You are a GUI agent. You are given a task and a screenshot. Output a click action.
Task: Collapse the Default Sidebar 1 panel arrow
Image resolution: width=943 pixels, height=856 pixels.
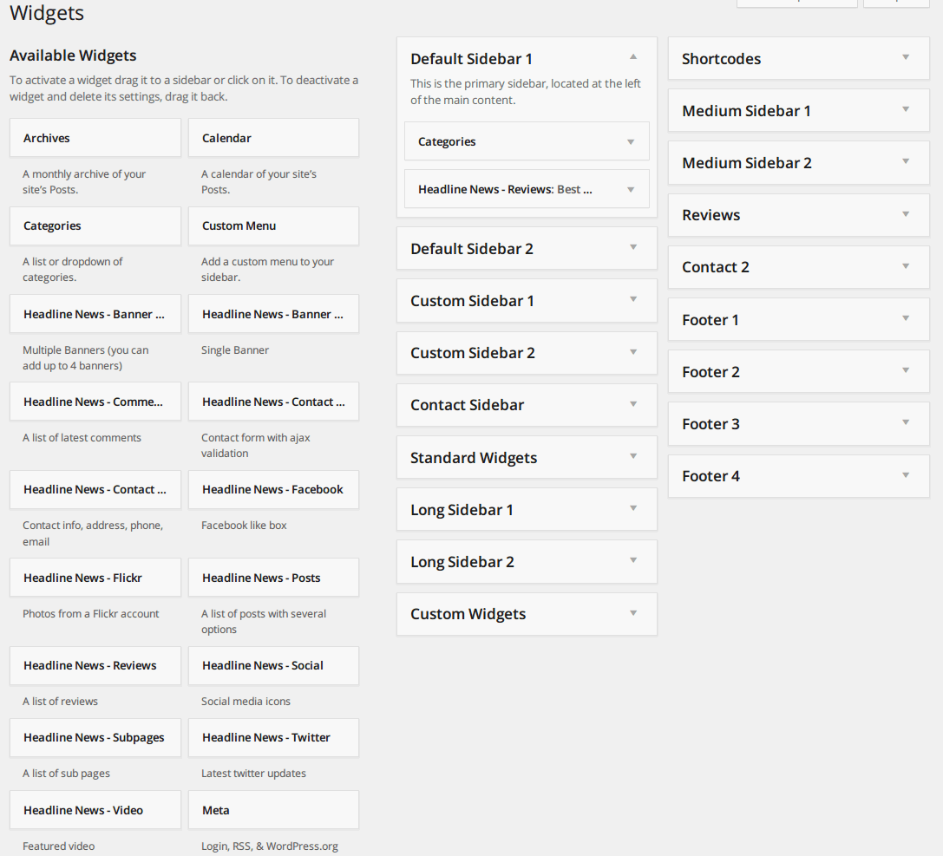point(633,57)
